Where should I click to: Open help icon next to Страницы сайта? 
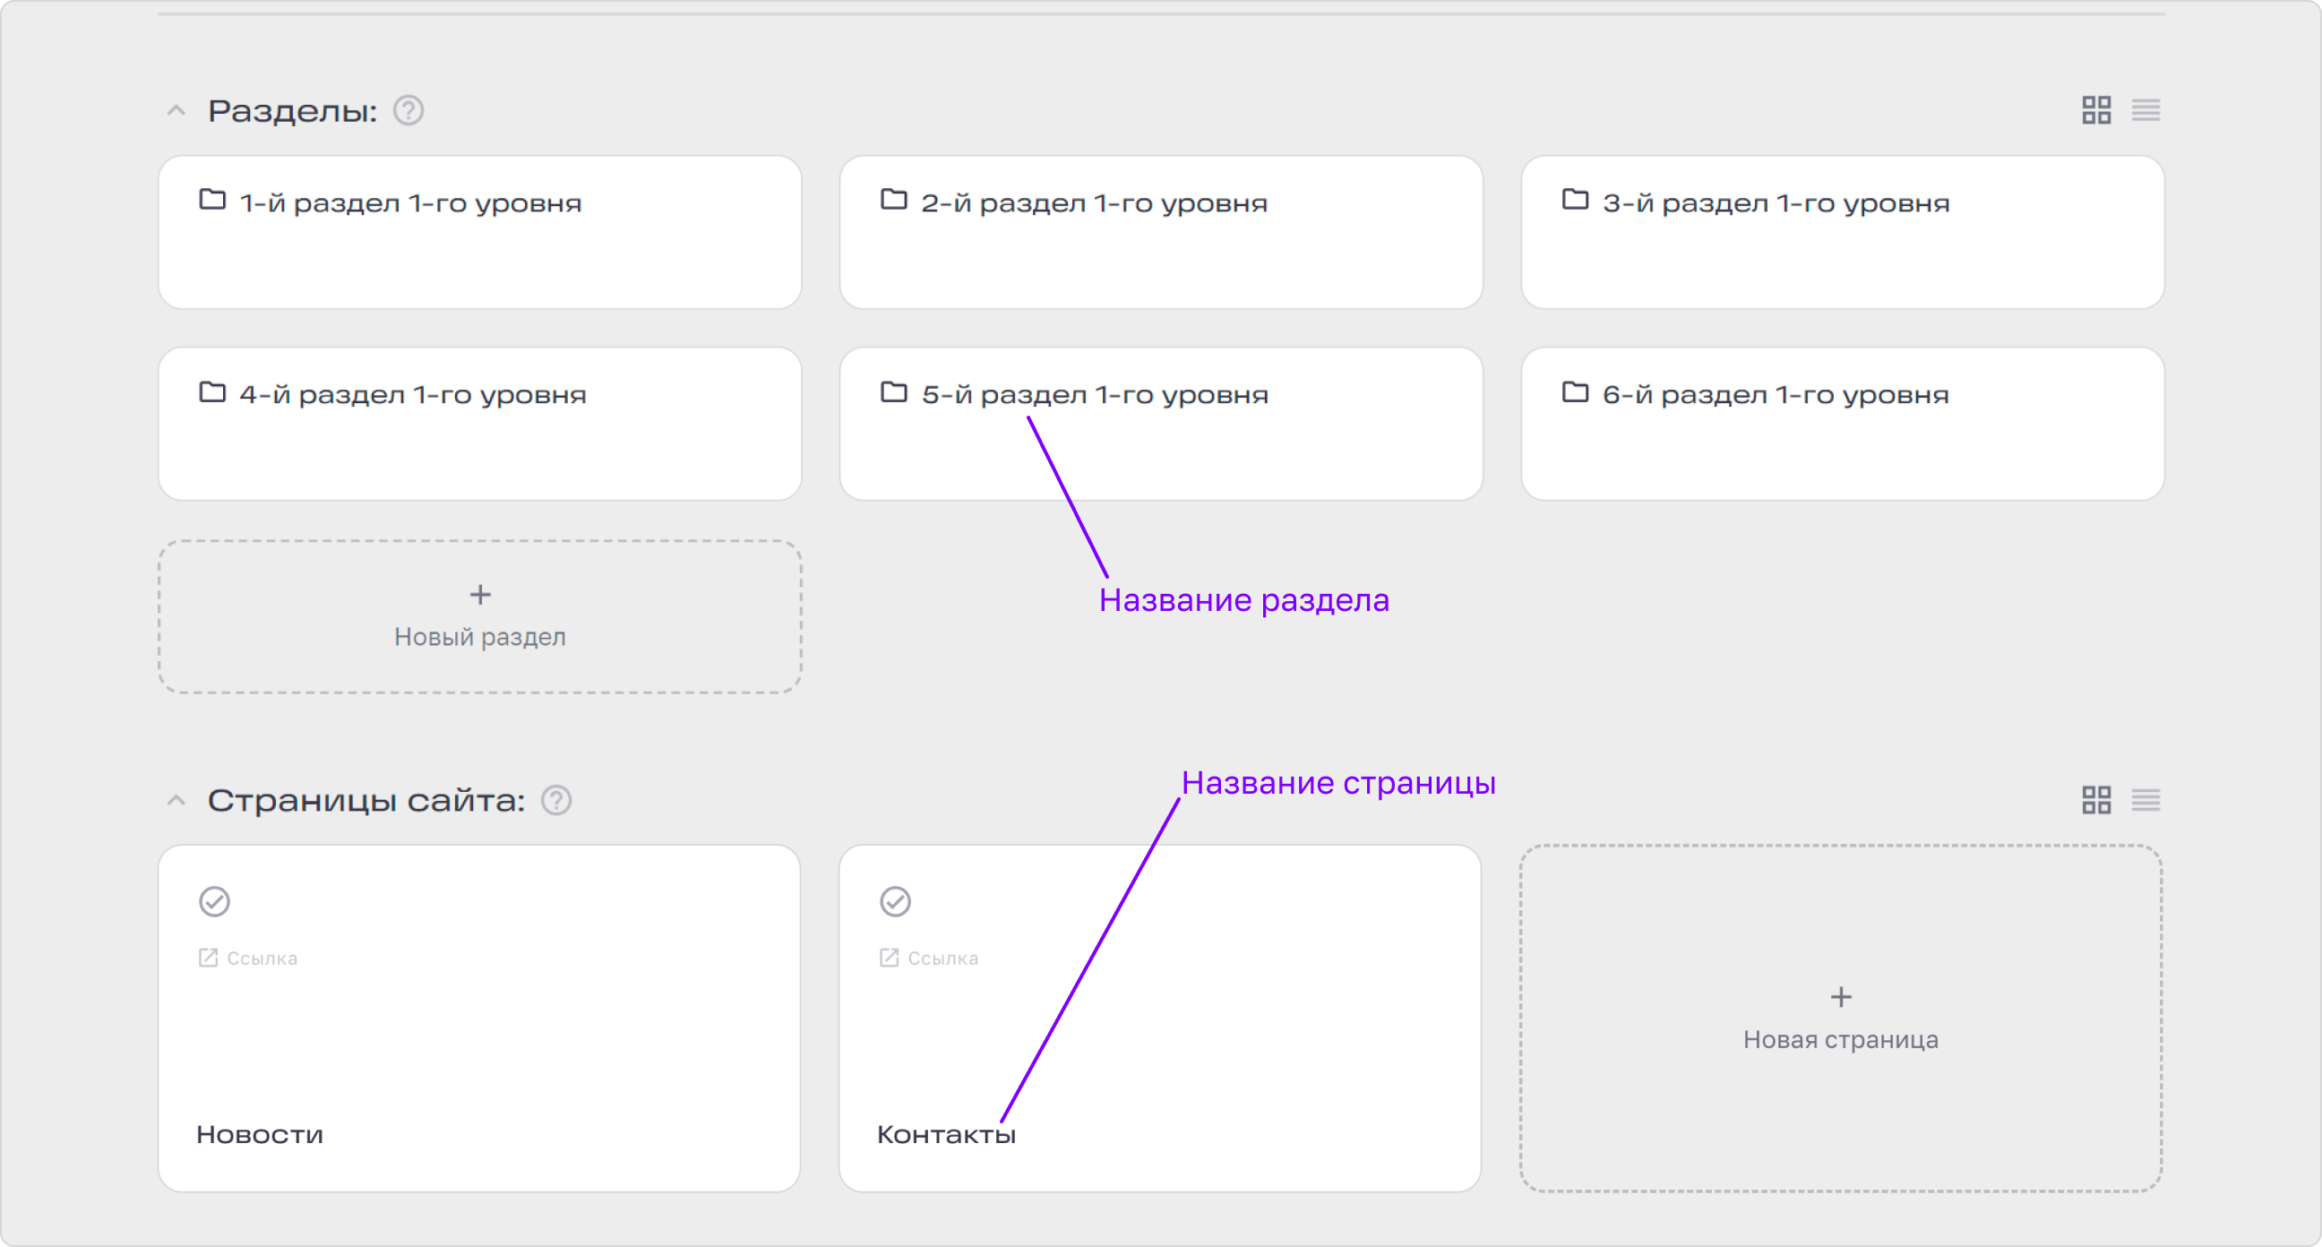click(x=556, y=800)
